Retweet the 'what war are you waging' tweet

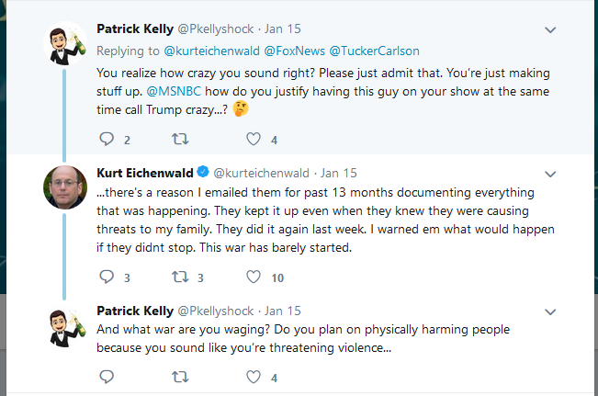tap(181, 377)
